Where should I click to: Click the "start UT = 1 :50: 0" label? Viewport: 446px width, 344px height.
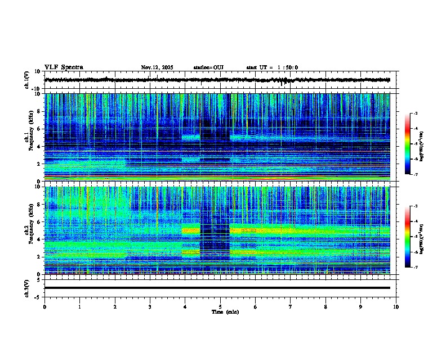coord(272,67)
